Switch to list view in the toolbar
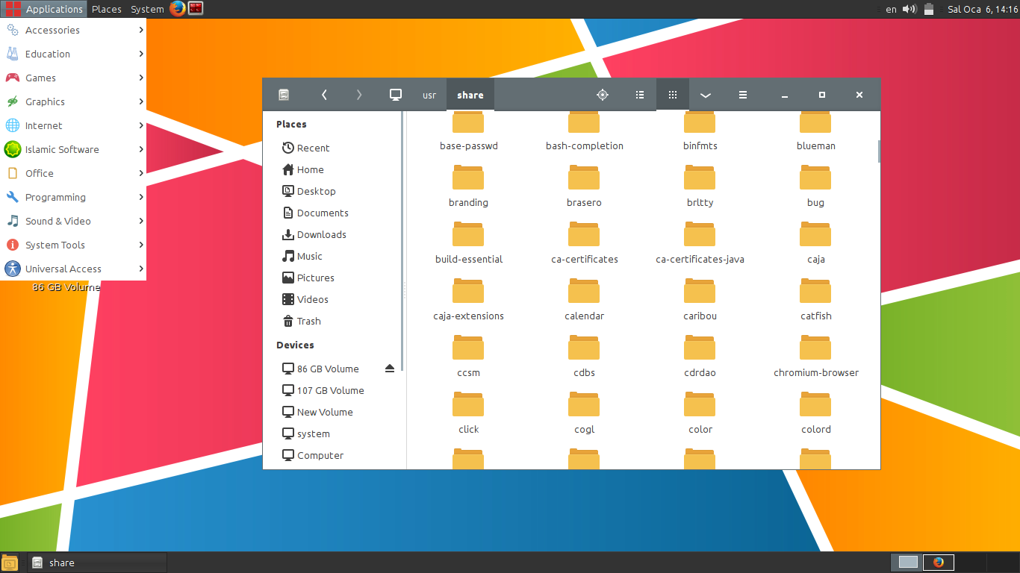Screen dimensions: 1020x573 pyautogui.click(x=639, y=95)
